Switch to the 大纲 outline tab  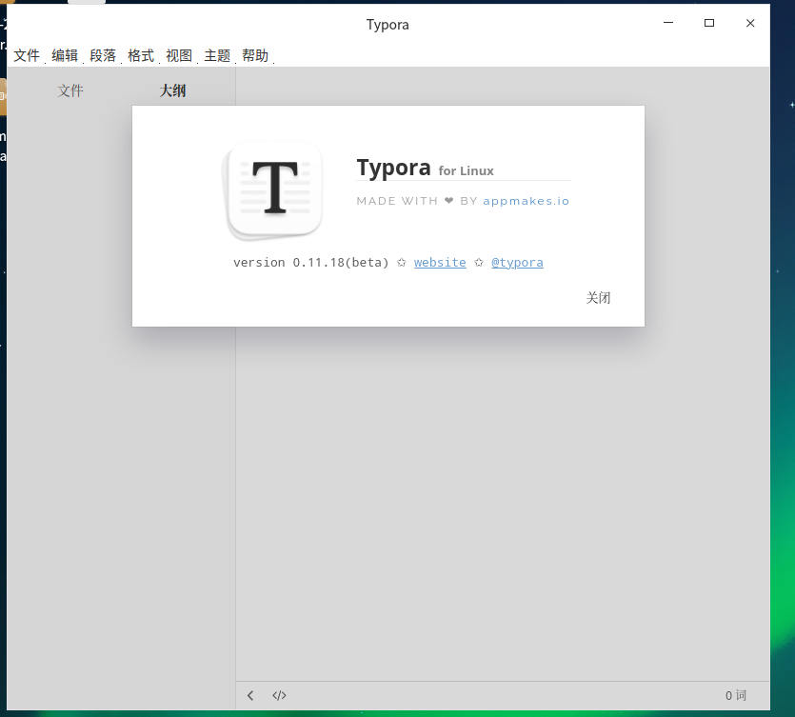click(x=172, y=91)
